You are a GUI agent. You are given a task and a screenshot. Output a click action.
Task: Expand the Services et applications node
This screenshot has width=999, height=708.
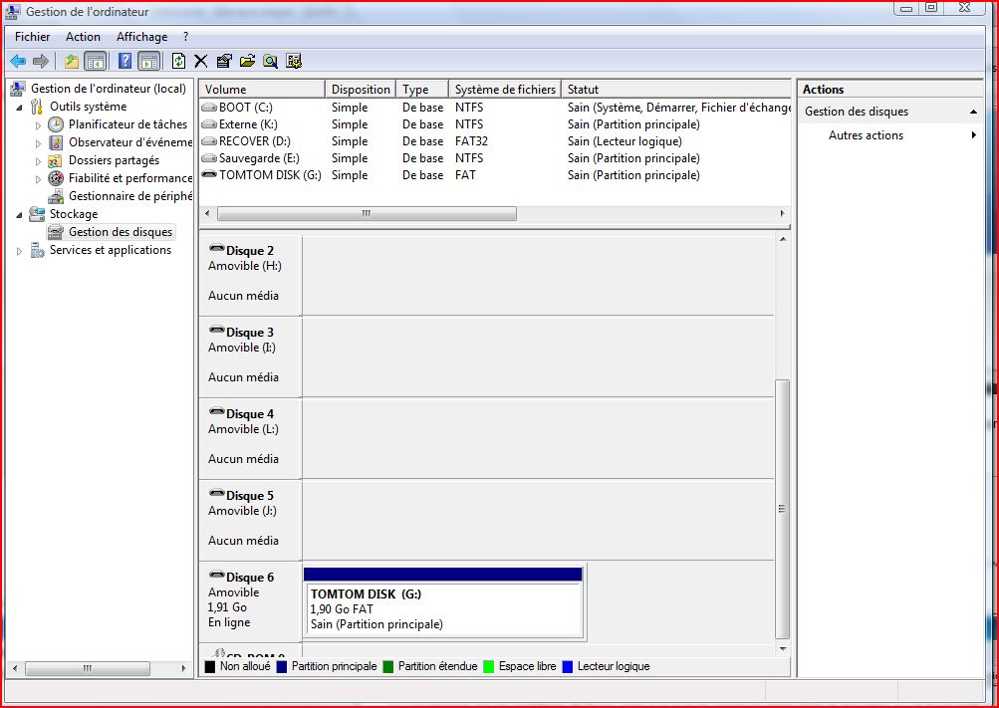tap(20, 251)
